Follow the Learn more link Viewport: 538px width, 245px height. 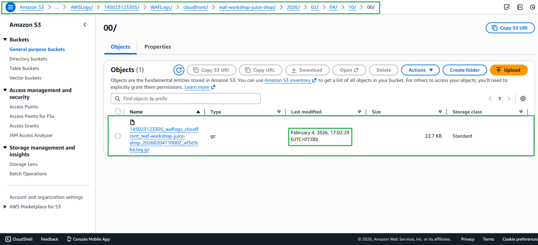200,87
